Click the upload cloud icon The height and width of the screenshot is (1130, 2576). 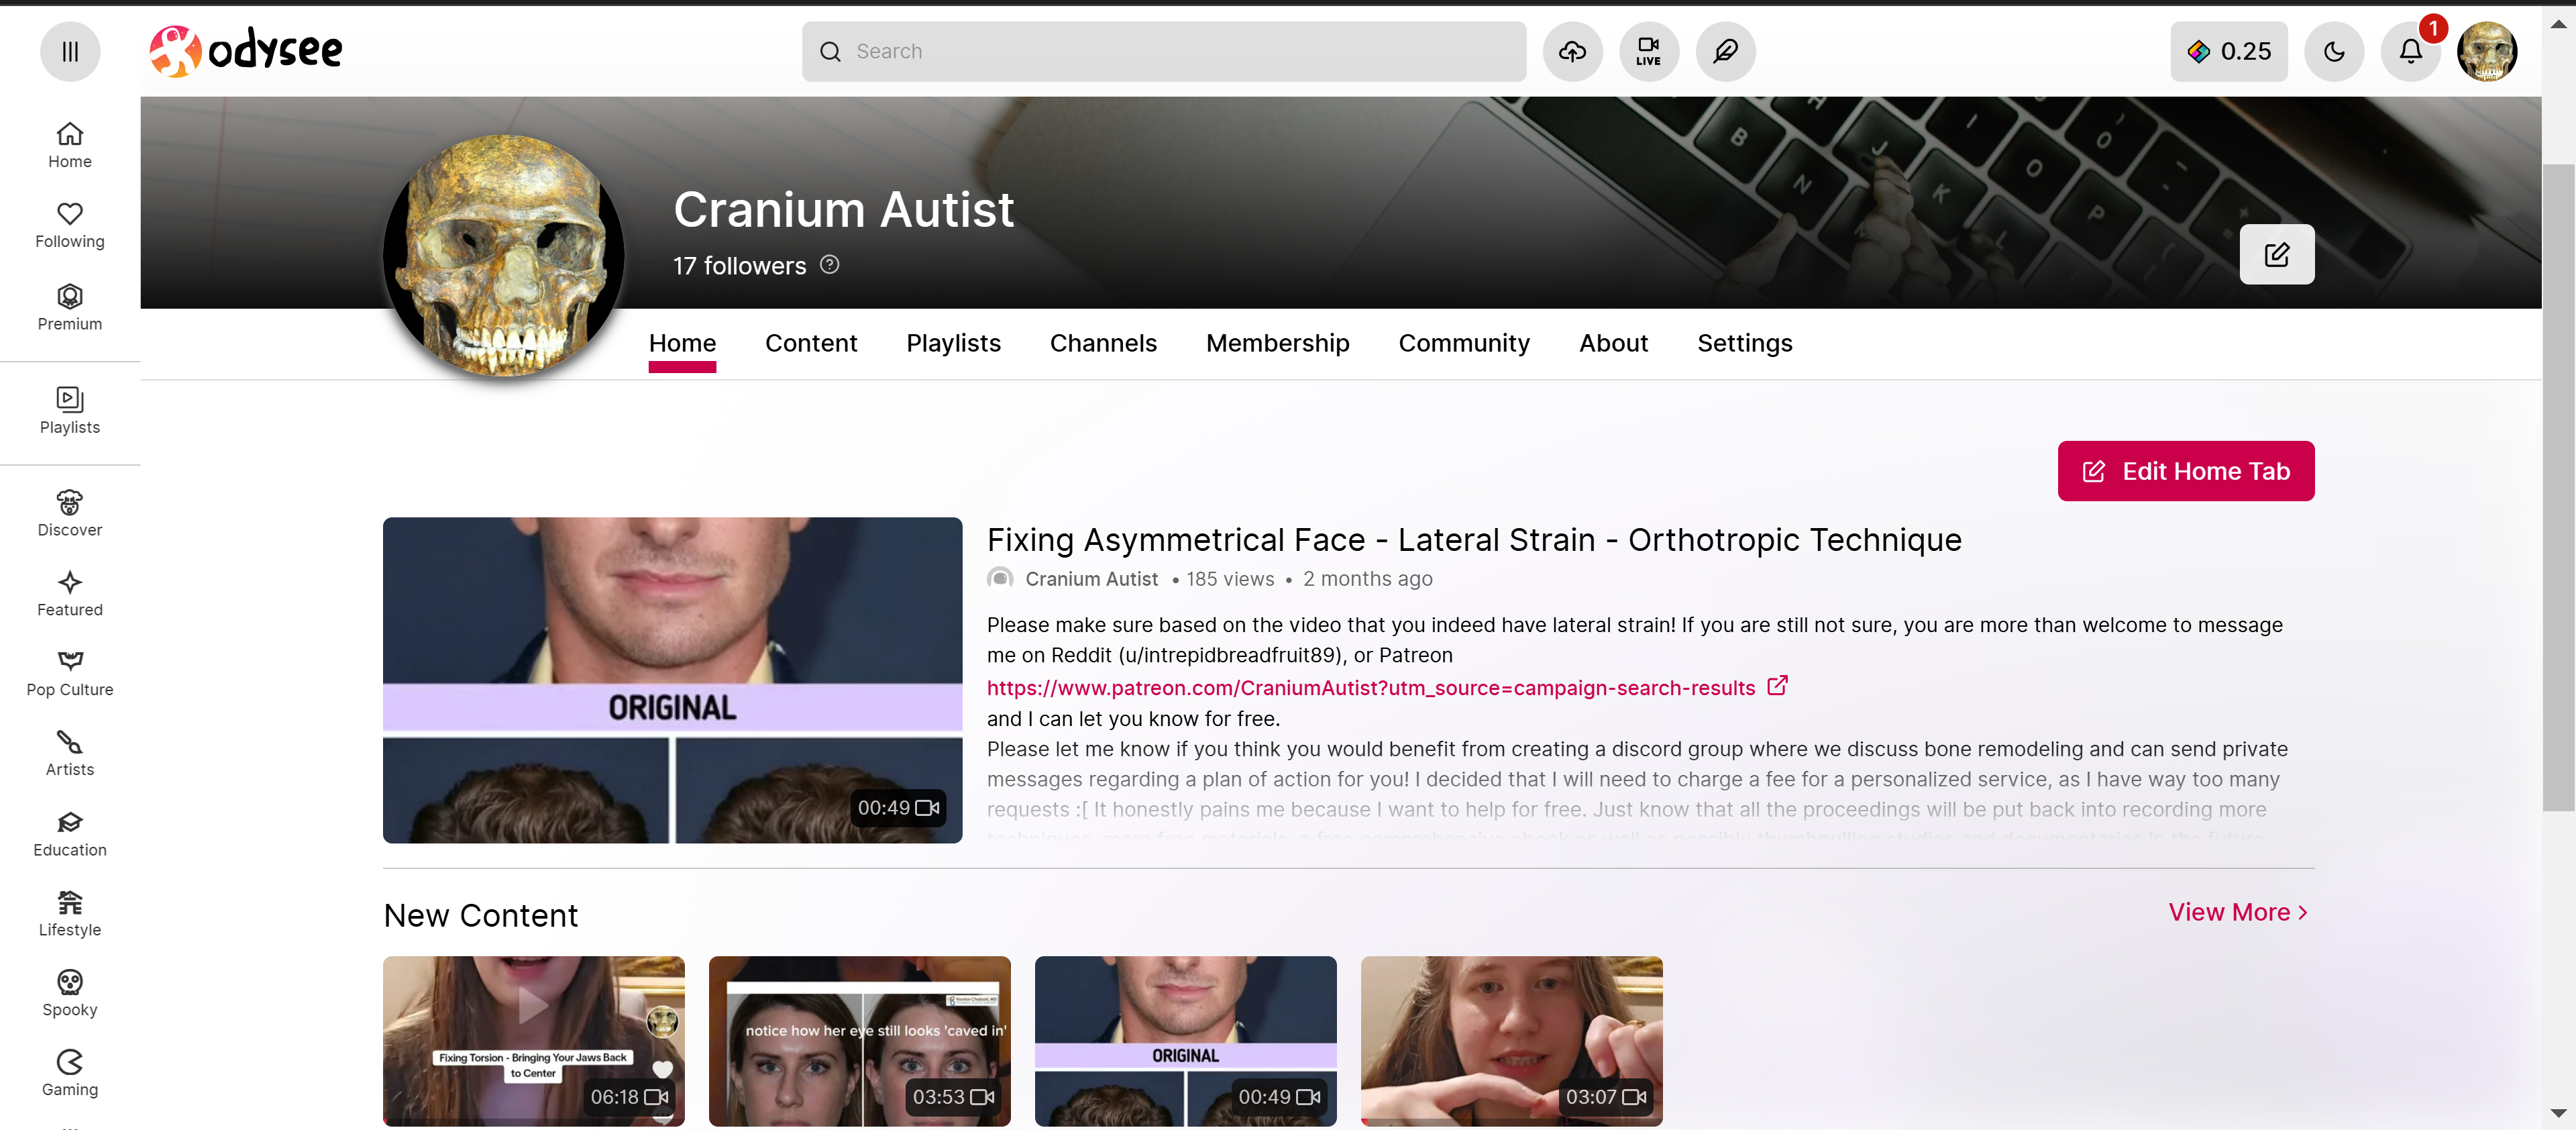(1572, 51)
